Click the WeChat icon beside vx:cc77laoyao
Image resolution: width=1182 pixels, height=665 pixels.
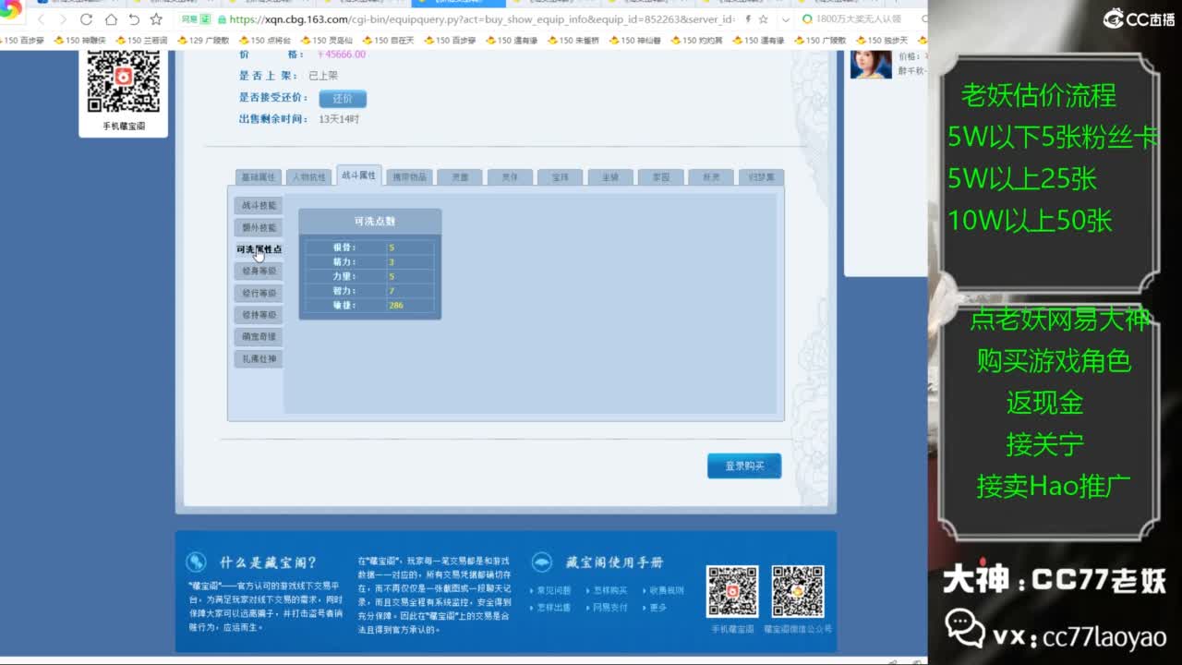[x=968, y=626]
